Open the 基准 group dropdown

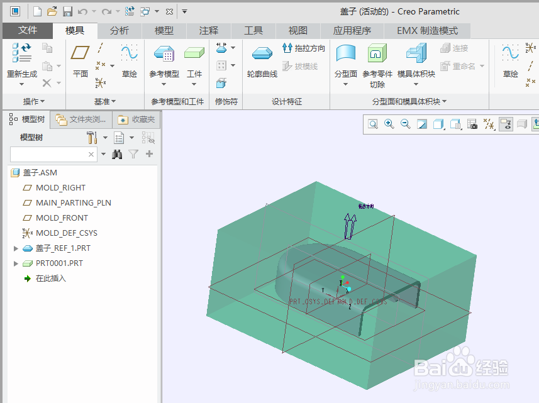pyautogui.click(x=105, y=101)
